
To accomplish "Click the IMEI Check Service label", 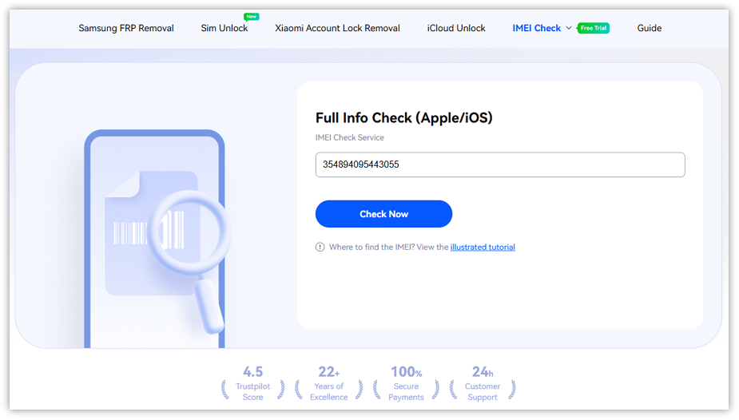I will [350, 137].
